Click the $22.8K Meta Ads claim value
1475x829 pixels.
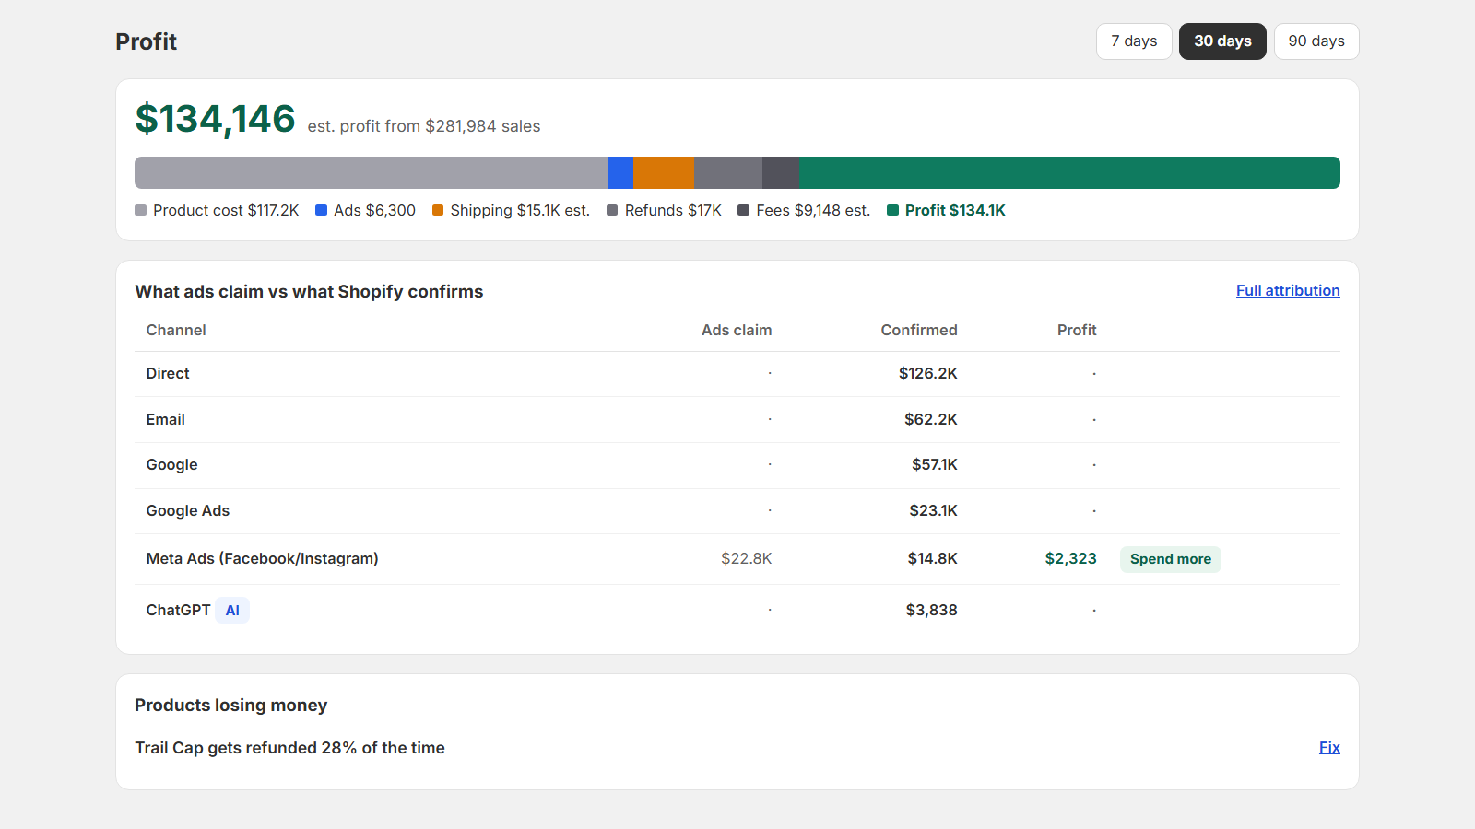(747, 559)
